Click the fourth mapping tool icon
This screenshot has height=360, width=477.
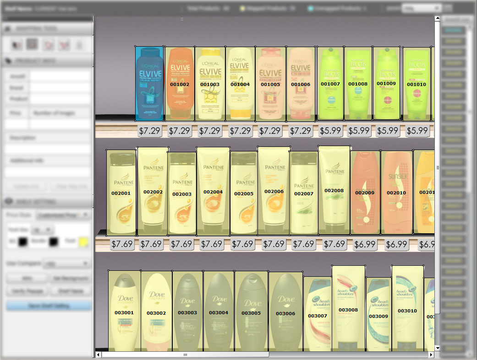pos(64,44)
